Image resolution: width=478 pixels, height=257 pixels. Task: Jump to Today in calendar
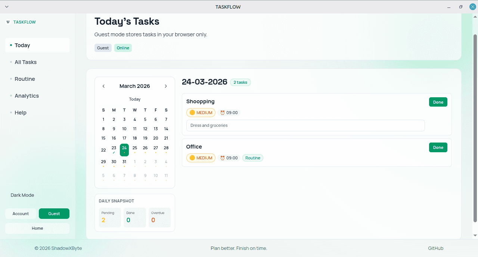135,99
